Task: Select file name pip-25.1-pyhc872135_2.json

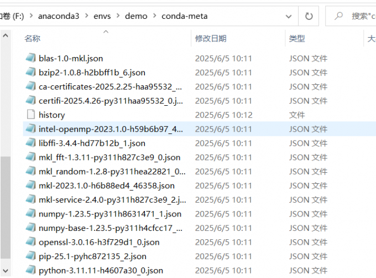Action: 92,256
